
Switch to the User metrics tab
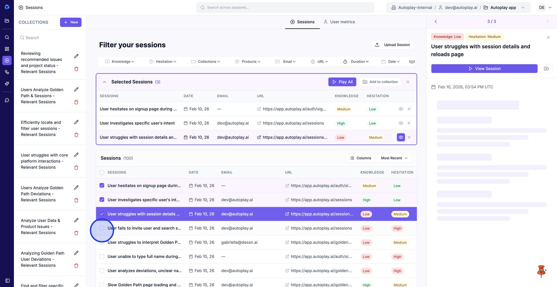pyautogui.click(x=339, y=22)
